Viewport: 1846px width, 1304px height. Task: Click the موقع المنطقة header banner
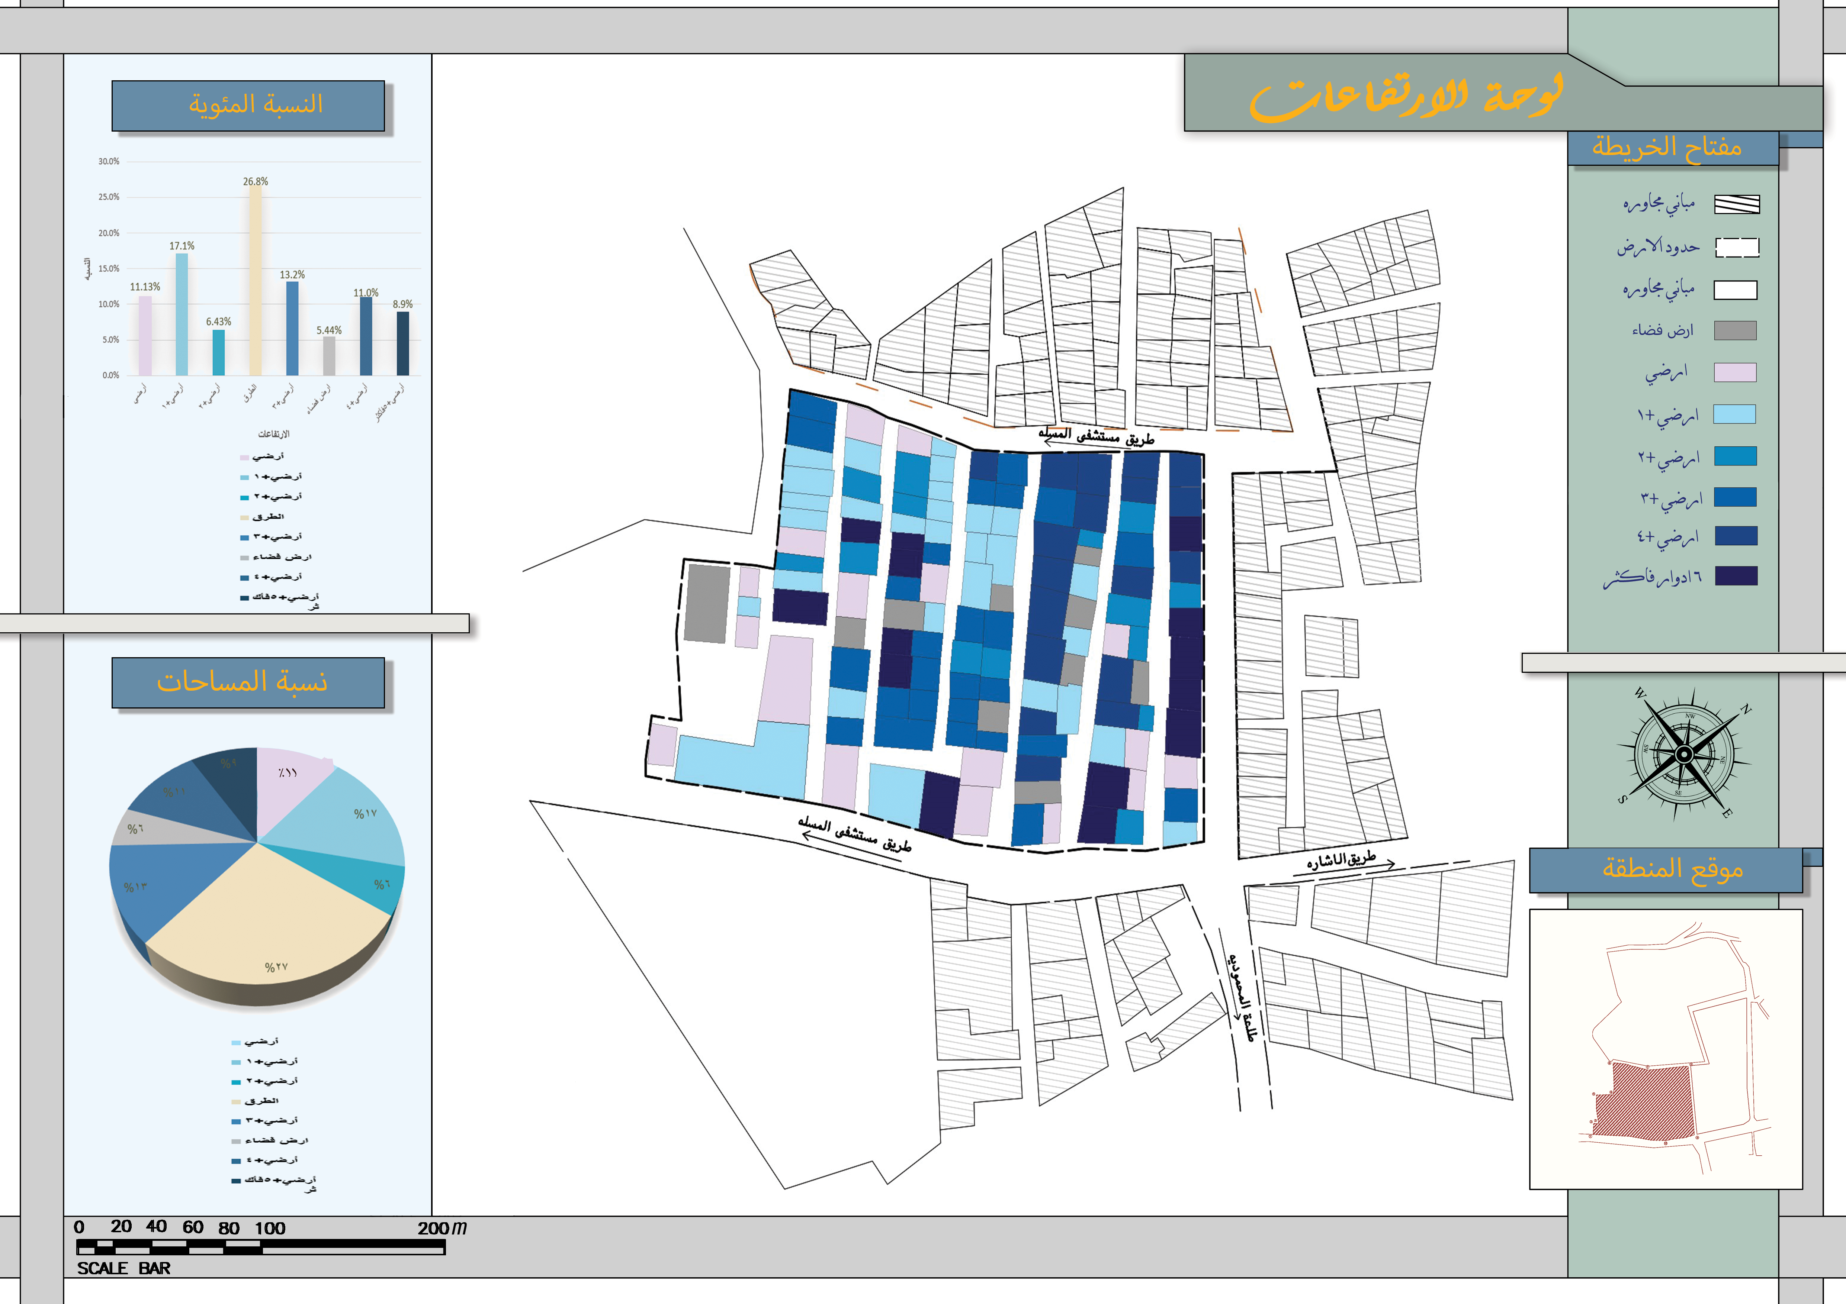(1665, 869)
